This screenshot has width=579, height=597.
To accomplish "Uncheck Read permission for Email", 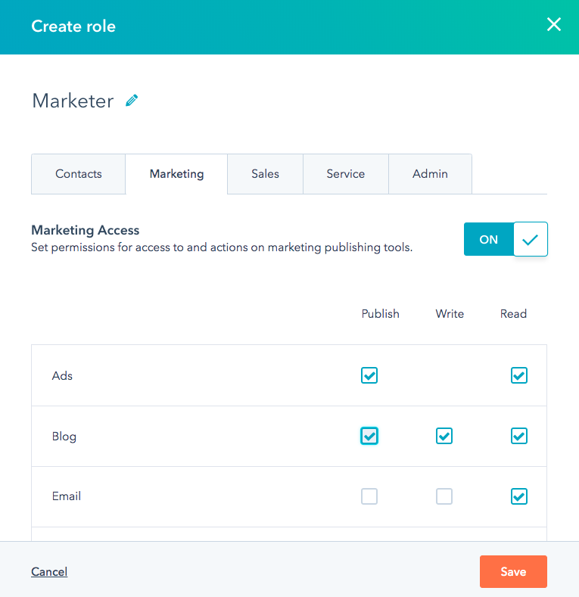I will pyautogui.click(x=518, y=496).
